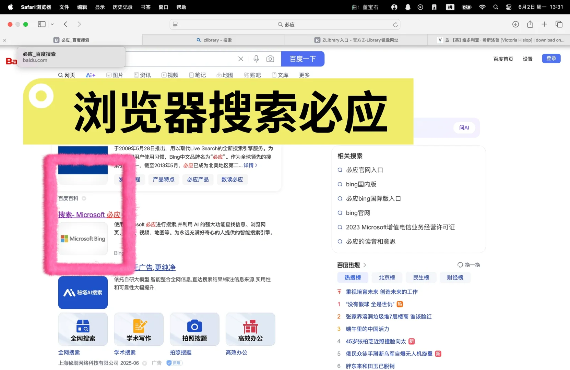Select the 视频 search tab
570x370 pixels.
170,75
